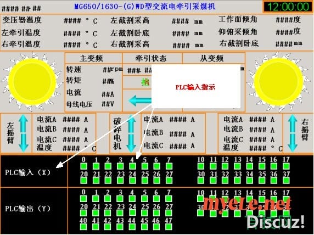This screenshot has height=235, width=314.
Task: Click the right yellow cutting drum icon
Action: pos(278,82)
